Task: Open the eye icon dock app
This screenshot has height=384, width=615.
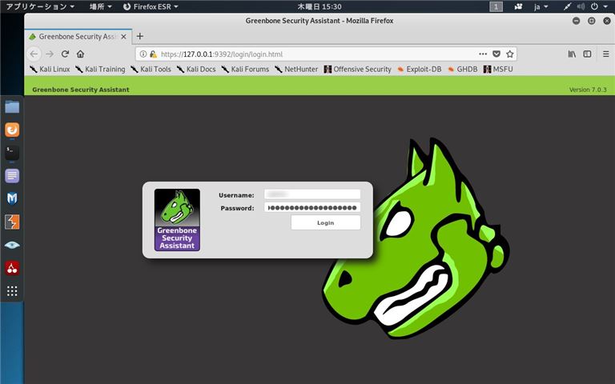Action: tap(12, 245)
